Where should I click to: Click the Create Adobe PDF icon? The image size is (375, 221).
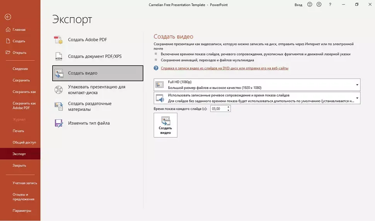[x=58, y=40]
